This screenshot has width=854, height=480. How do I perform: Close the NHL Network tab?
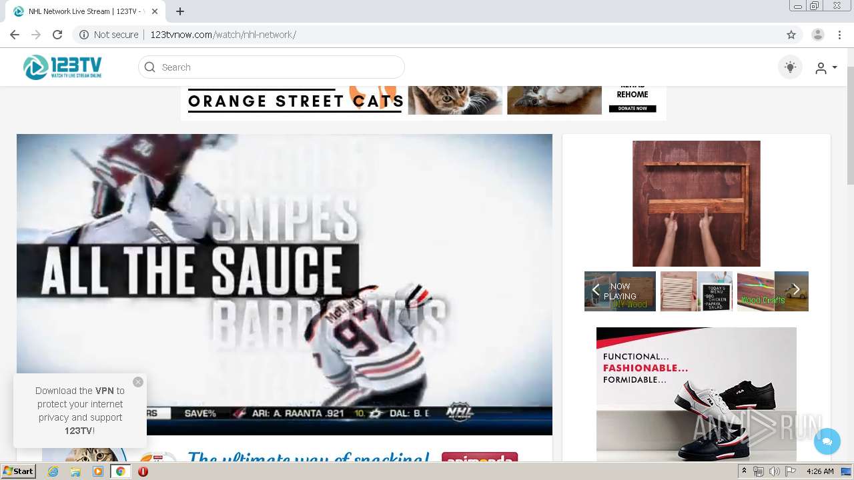pyautogui.click(x=155, y=11)
